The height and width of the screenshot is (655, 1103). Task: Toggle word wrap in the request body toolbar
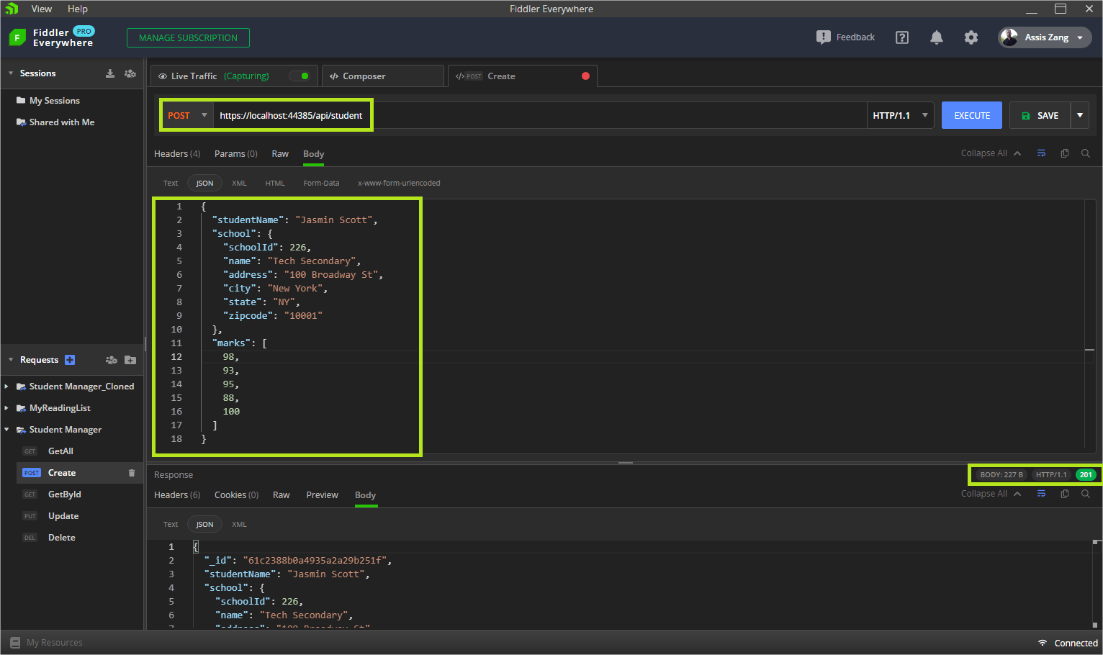pyautogui.click(x=1041, y=153)
